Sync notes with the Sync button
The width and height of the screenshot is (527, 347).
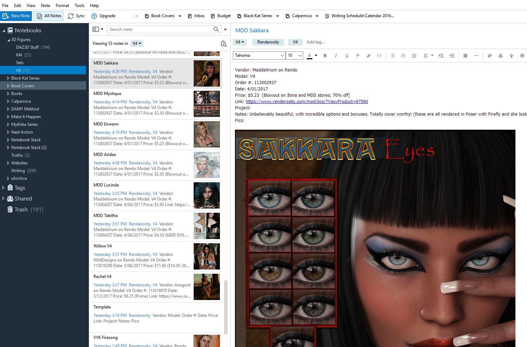pyautogui.click(x=76, y=16)
